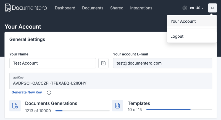The height and width of the screenshot is (120, 221).
Task: Click the regenerate key refresh icon
Action: tap(49, 93)
